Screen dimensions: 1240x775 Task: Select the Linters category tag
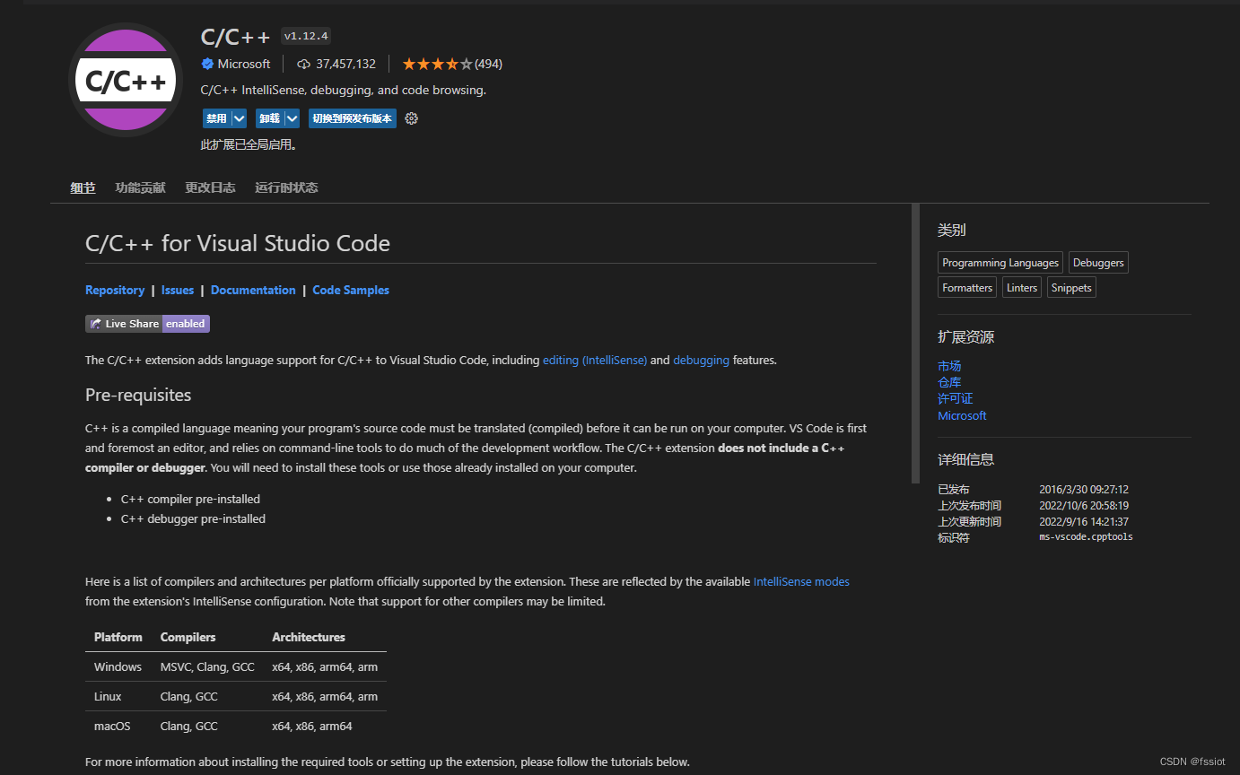pos(1022,288)
